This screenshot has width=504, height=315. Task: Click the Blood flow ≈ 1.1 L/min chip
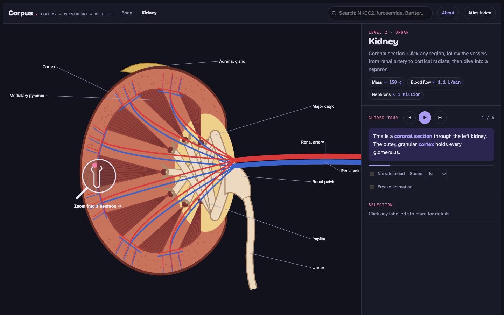(435, 82)
